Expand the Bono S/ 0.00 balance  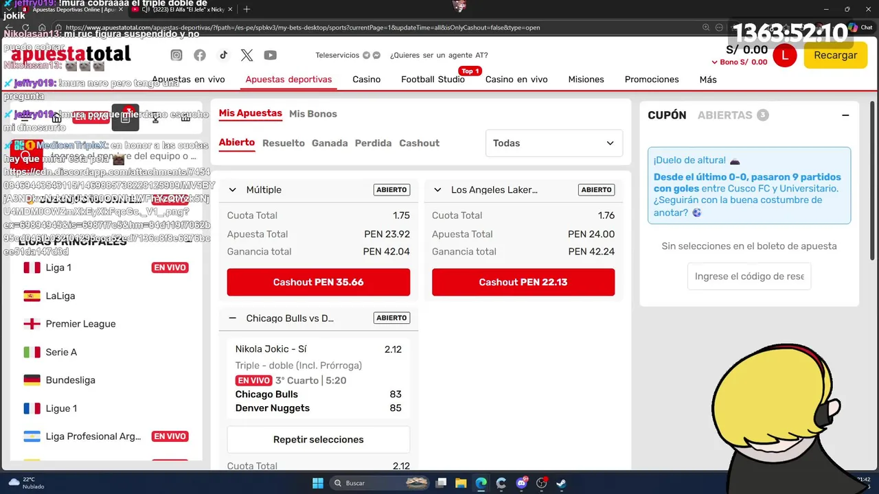740,62
